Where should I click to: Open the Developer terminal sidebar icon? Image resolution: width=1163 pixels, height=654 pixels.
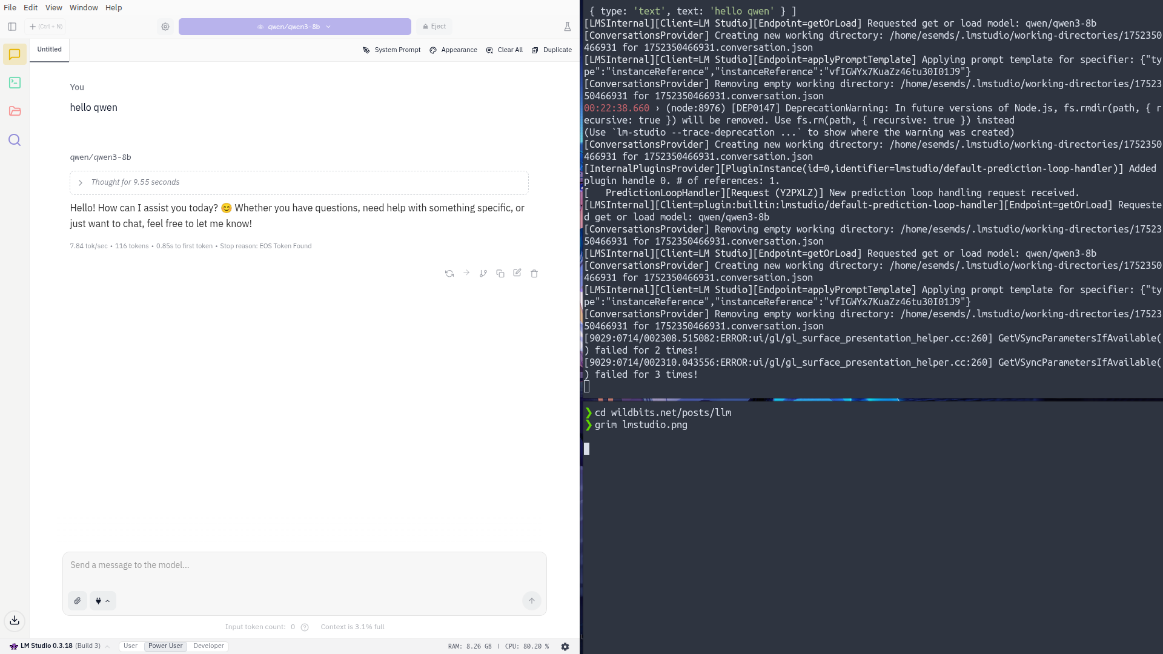coord(15,83)
